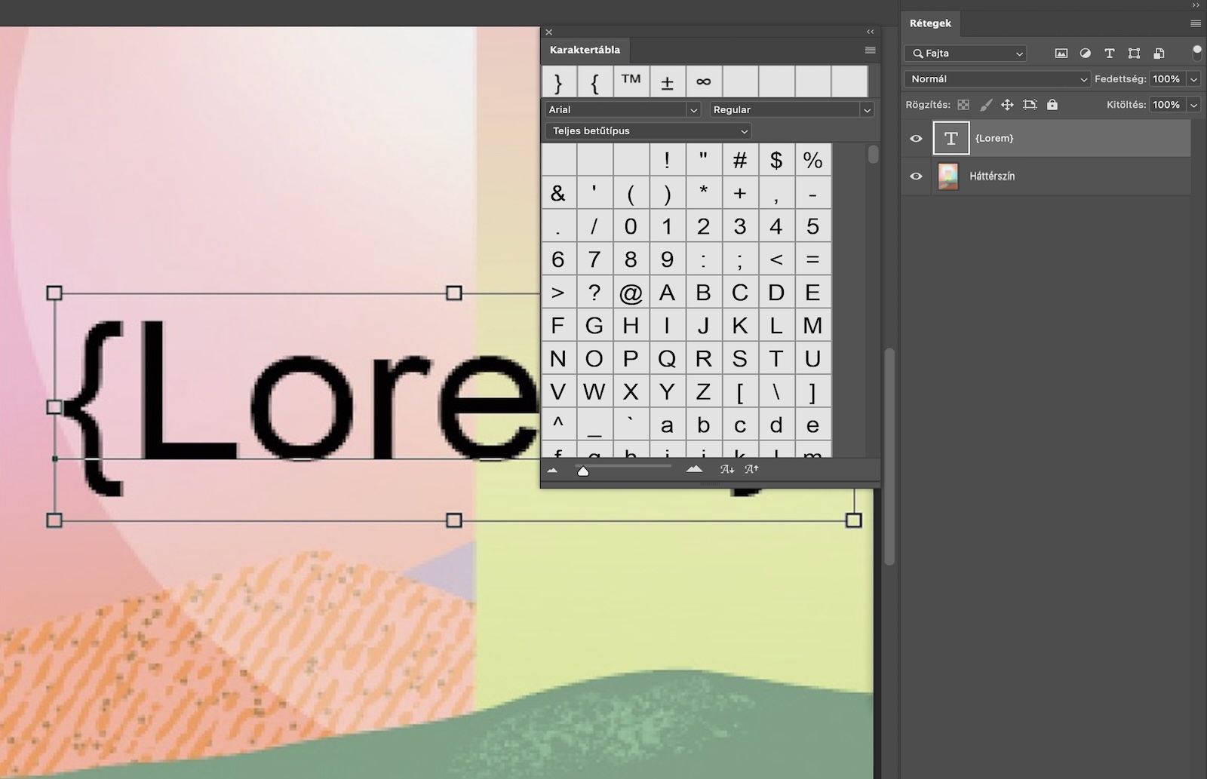Click the bottom-right transform handle of text box
1207x779 pixels.
point(853,520)
